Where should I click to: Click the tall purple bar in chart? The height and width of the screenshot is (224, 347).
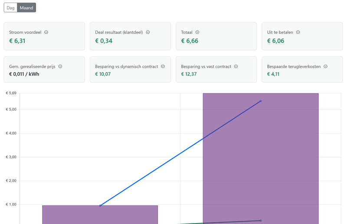pos(260,164)
